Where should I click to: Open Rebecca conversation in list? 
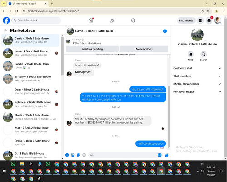(x=30, y=104)
